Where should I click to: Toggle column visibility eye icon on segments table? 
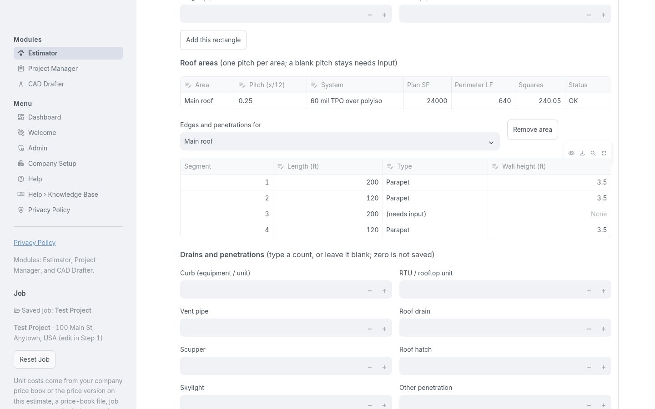coord(571,153)
